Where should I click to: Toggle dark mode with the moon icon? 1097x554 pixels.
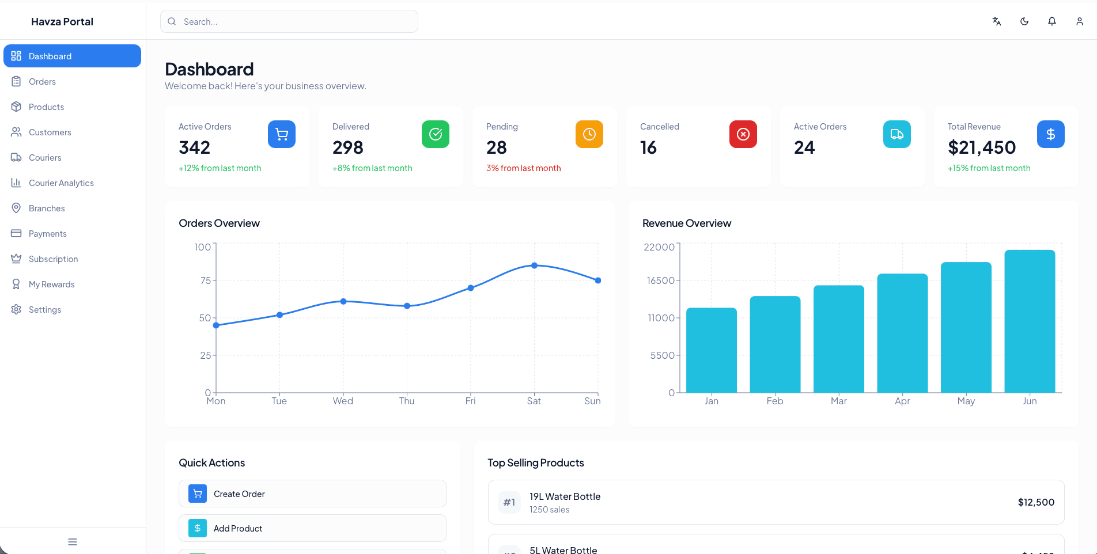coord(1024,21)
